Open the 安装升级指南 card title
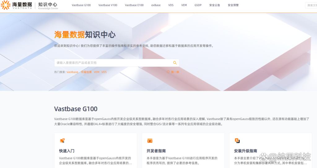This screenshot has width=317, height=168. coord(245,151)
